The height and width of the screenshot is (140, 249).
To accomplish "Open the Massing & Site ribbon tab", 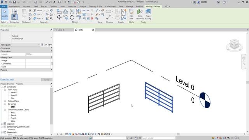I will (96, 6).
